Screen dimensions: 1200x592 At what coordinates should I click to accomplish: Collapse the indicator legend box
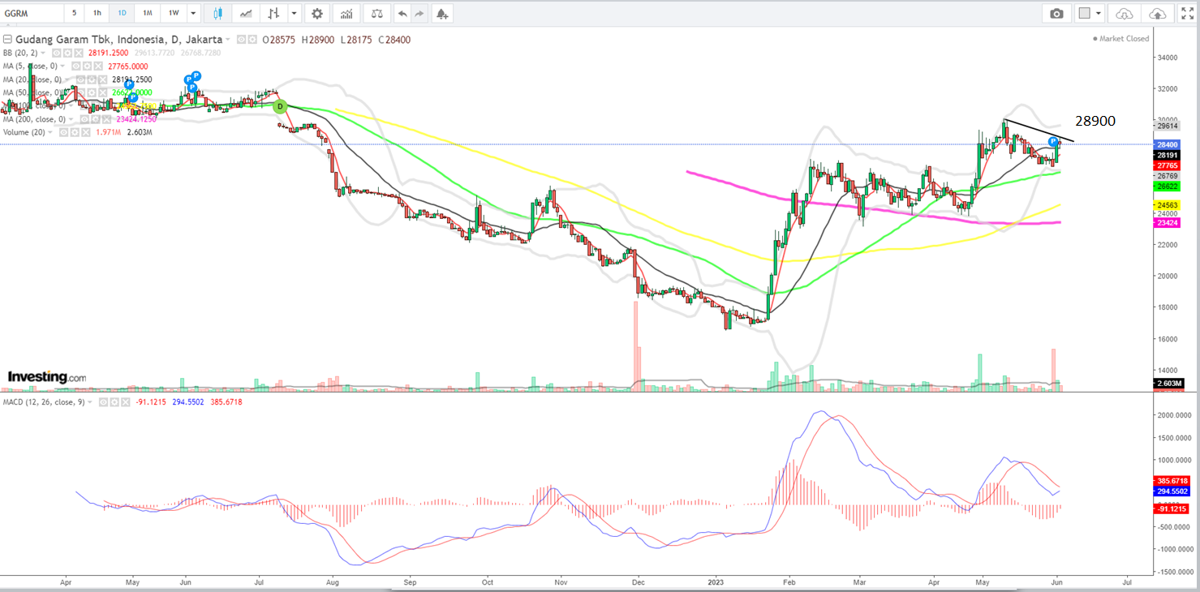click(7, 40)
